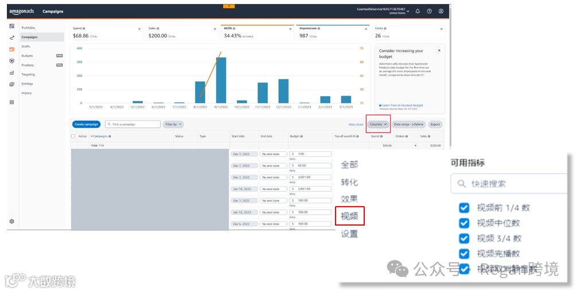Open the Dec 6, 2022 start date picker

pos(244,224)
